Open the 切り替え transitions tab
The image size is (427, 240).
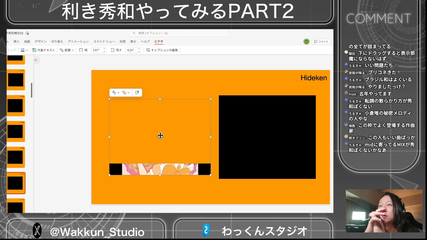click(x=57, y=42)
